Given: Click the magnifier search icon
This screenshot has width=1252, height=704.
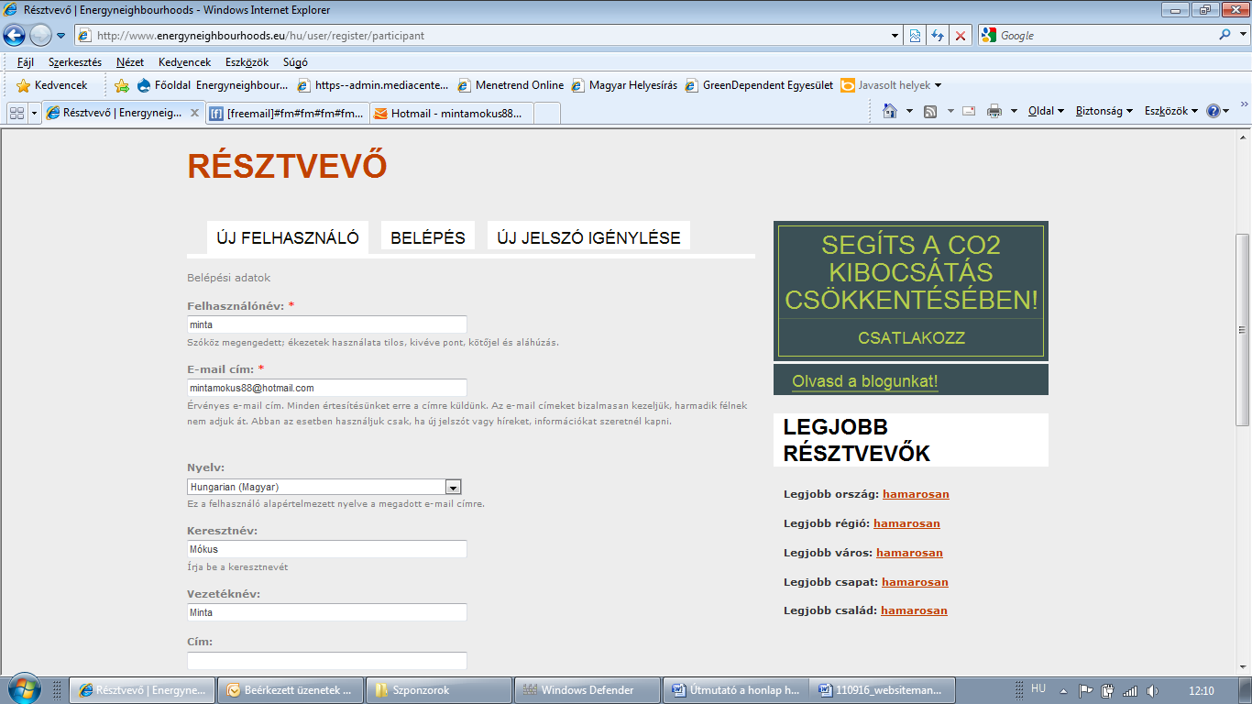Looking at the screenshot, I should 1225,35.
